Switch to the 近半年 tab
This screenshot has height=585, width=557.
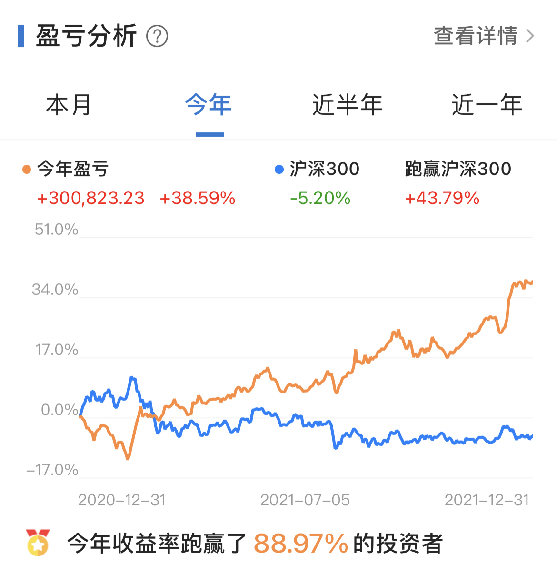click(x=348, y=105)
